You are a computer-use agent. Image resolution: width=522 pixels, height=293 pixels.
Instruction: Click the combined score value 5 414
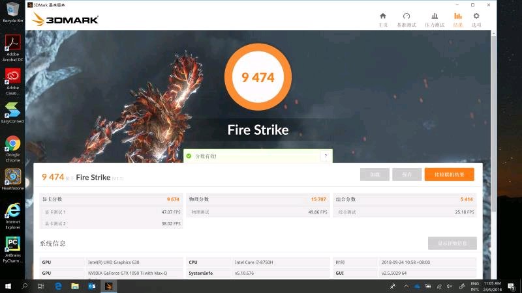(x=467, y=199)
